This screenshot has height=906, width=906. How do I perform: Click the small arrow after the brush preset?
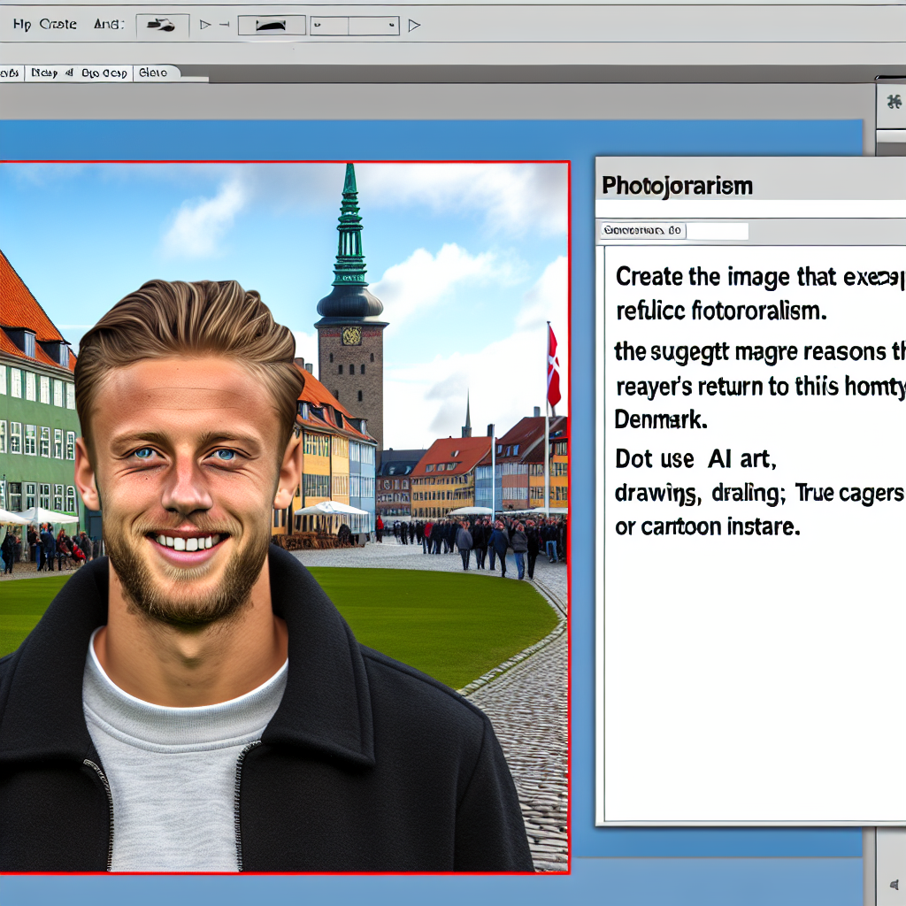click(x=205, y=26)
